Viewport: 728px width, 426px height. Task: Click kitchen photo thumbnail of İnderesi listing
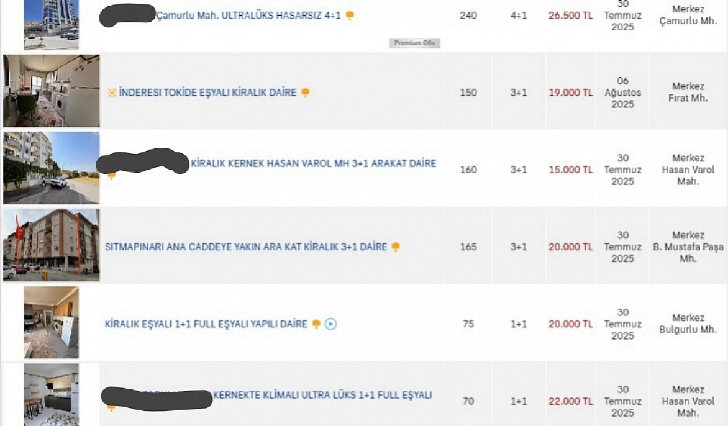pos(51,91)
